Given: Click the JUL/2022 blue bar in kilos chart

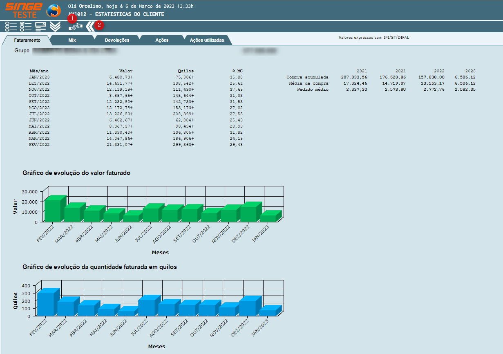Looking at the screenshot, I should coord(147,307).
